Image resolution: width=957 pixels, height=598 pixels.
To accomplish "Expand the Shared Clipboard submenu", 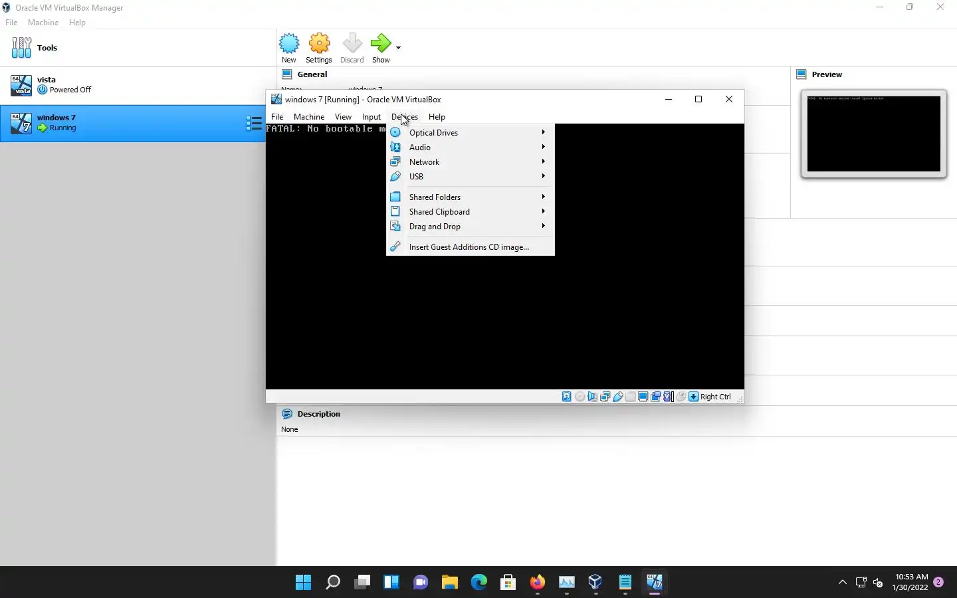I will [x=471, y=211].
